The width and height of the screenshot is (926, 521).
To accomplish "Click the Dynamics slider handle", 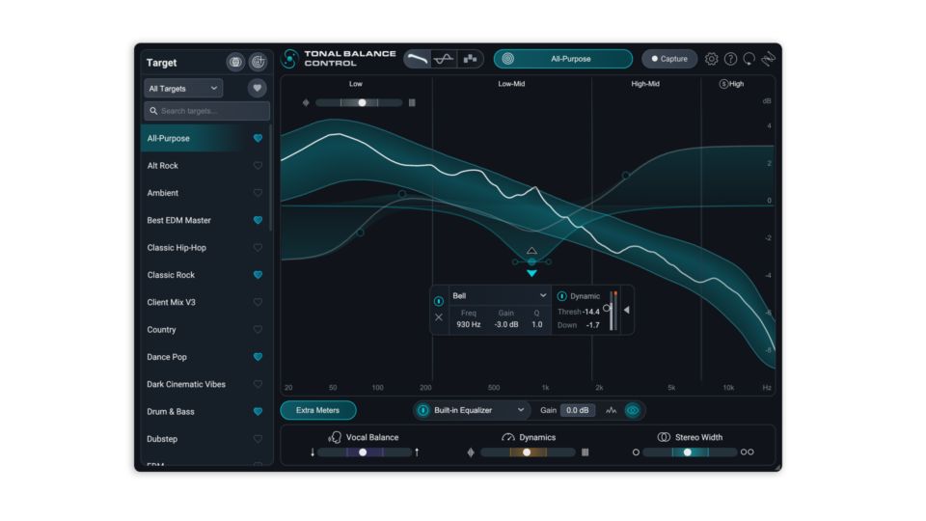I will click(527, 452).
